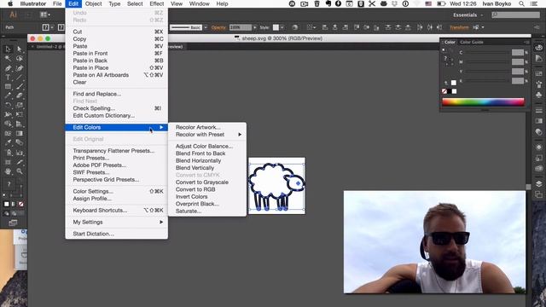Toggle the None fill indicator in Tools panel

click(x=20, y=204)
